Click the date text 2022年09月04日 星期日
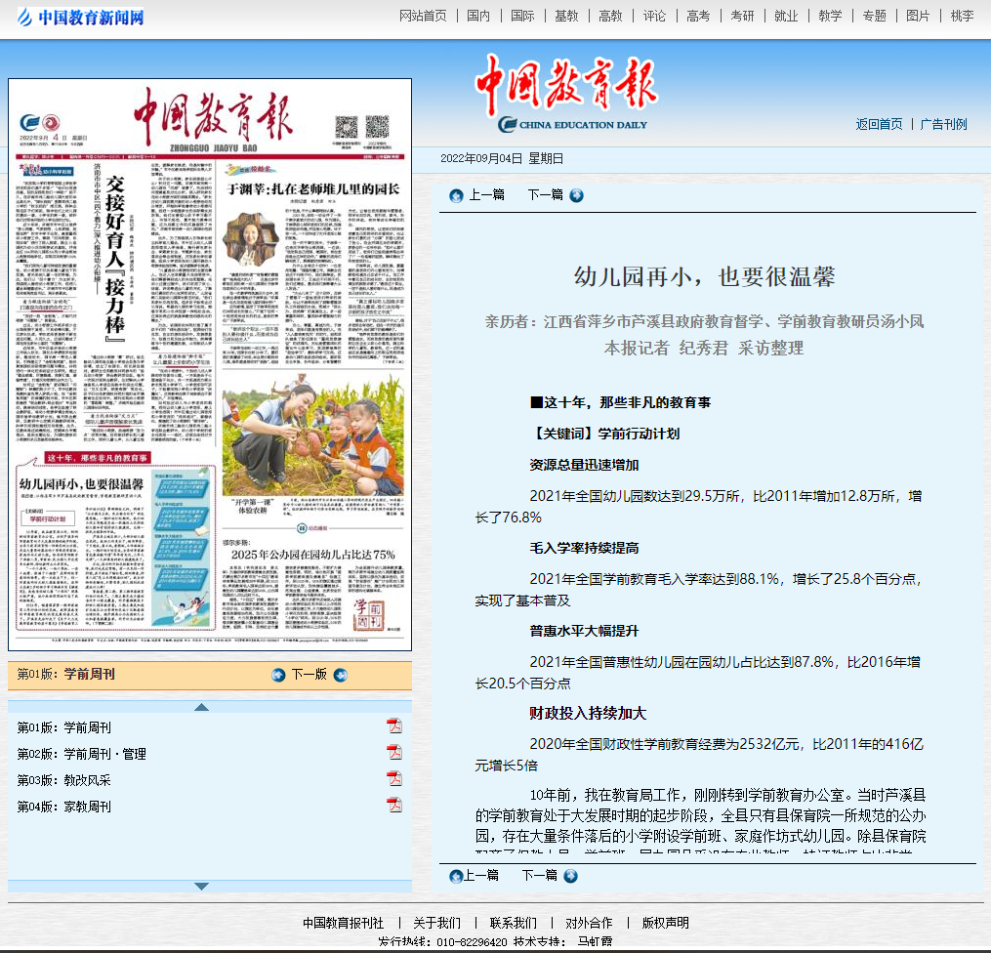 click(502, 158)
